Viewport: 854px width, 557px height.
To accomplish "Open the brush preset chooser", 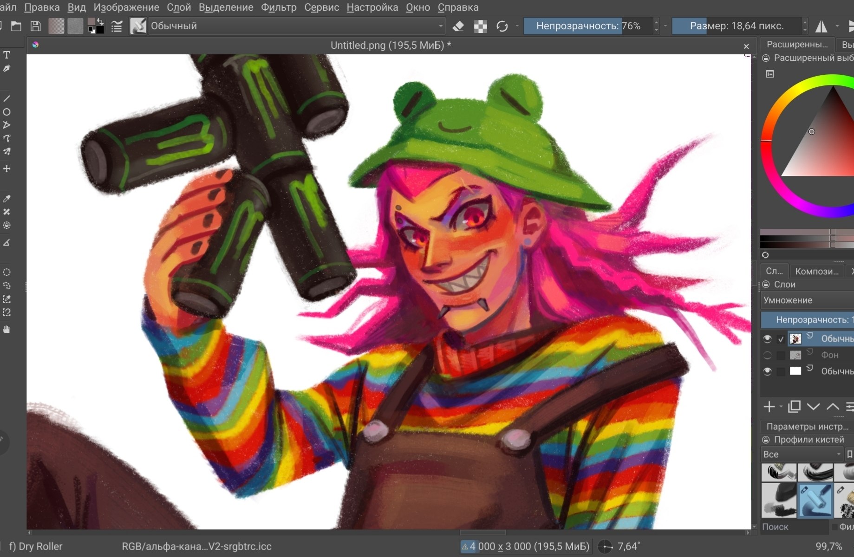I will (138, 26).
